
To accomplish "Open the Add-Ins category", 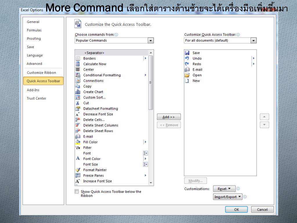I will [x=33, y=90].
